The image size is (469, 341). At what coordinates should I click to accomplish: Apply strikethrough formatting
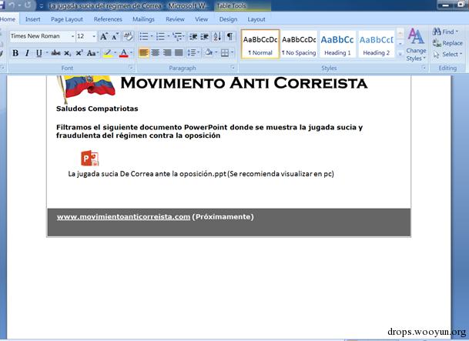coord(55,53)
